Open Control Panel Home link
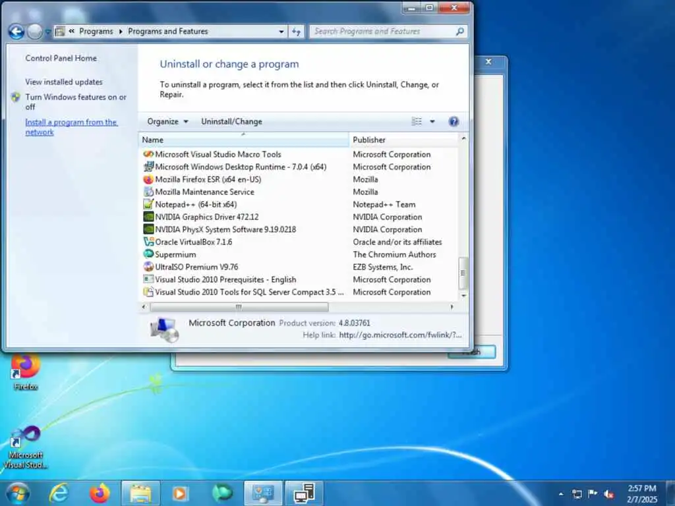The height and width of the screenshot is (506, 675). [61, 58]
